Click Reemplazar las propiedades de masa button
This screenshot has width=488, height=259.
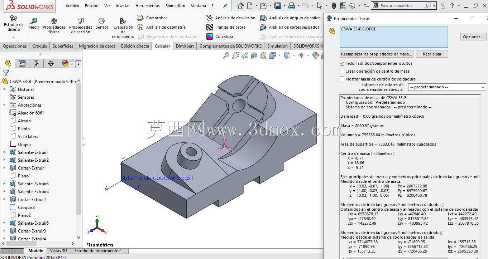pyautogui.click(x=377, y=54)
